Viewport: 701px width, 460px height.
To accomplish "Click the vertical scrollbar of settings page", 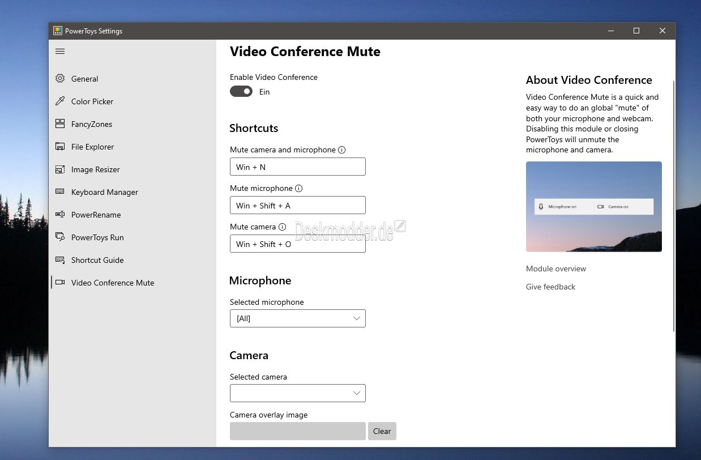I will coord(674,206).
